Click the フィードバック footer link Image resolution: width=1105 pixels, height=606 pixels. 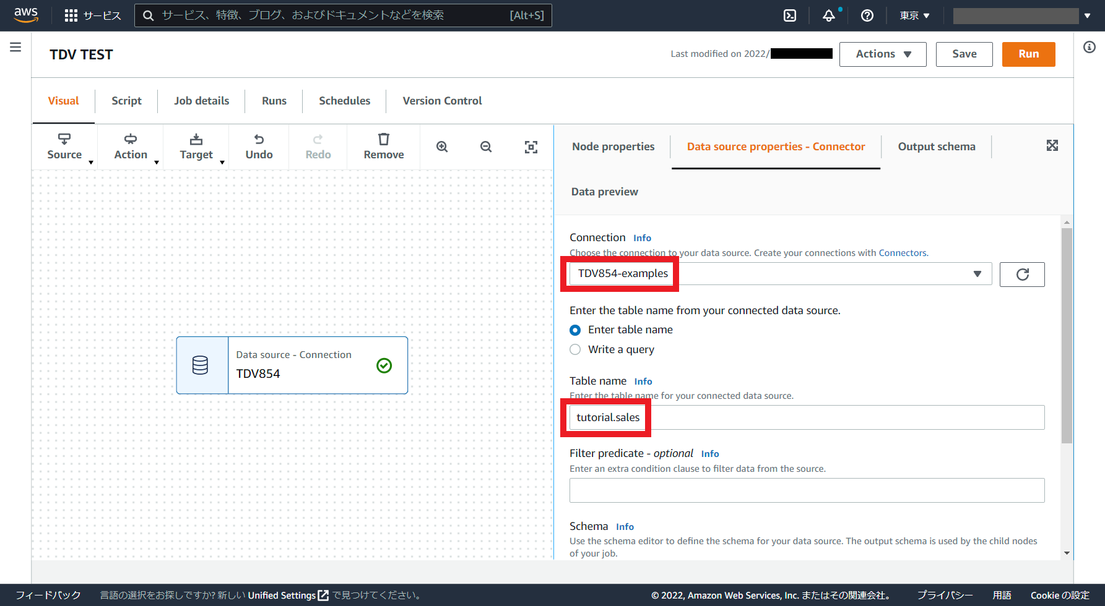coord(48,595)
